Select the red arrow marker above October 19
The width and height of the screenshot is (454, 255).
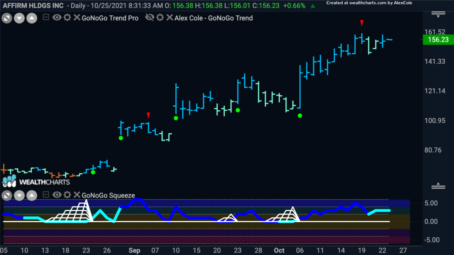(x=362, y=23)
